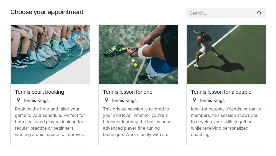Select the photo of the player serving on court

pos(226,55)
